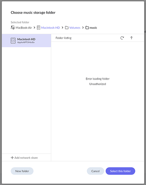Viewport: 146px width, 185px height.
Task: Click the Folder listing header
Action: pos(64,38)
